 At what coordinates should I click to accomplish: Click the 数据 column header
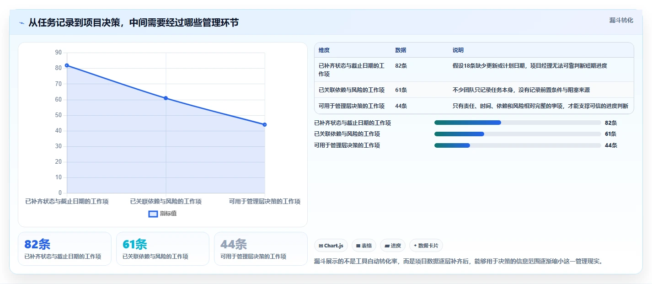pos(401,50)
